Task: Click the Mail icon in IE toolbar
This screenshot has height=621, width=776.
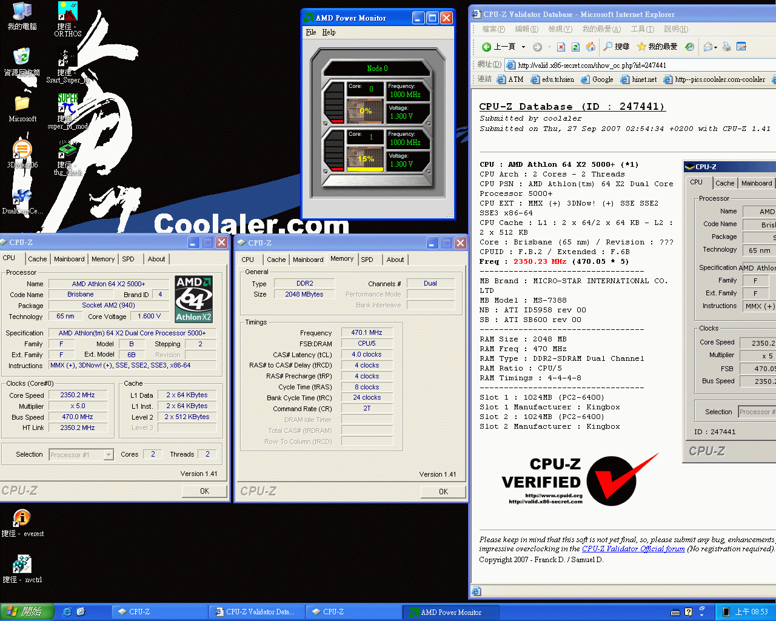Action: 707,47
